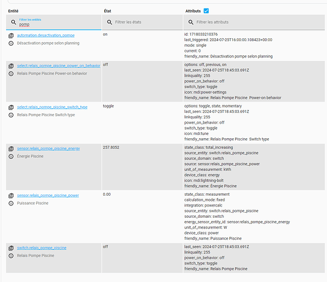Image resolution: width=327 pixels, height=282 pixels.
Task: Show info for Désactivation pompe selon planning
Action: 11,43
